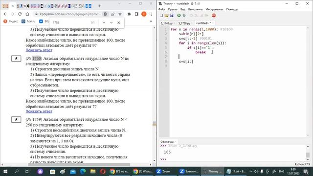This screenshot has width=313, height=176.
Task: Click the Python 3.7.9 interpreter label
Action: click(x=302, y=164)
